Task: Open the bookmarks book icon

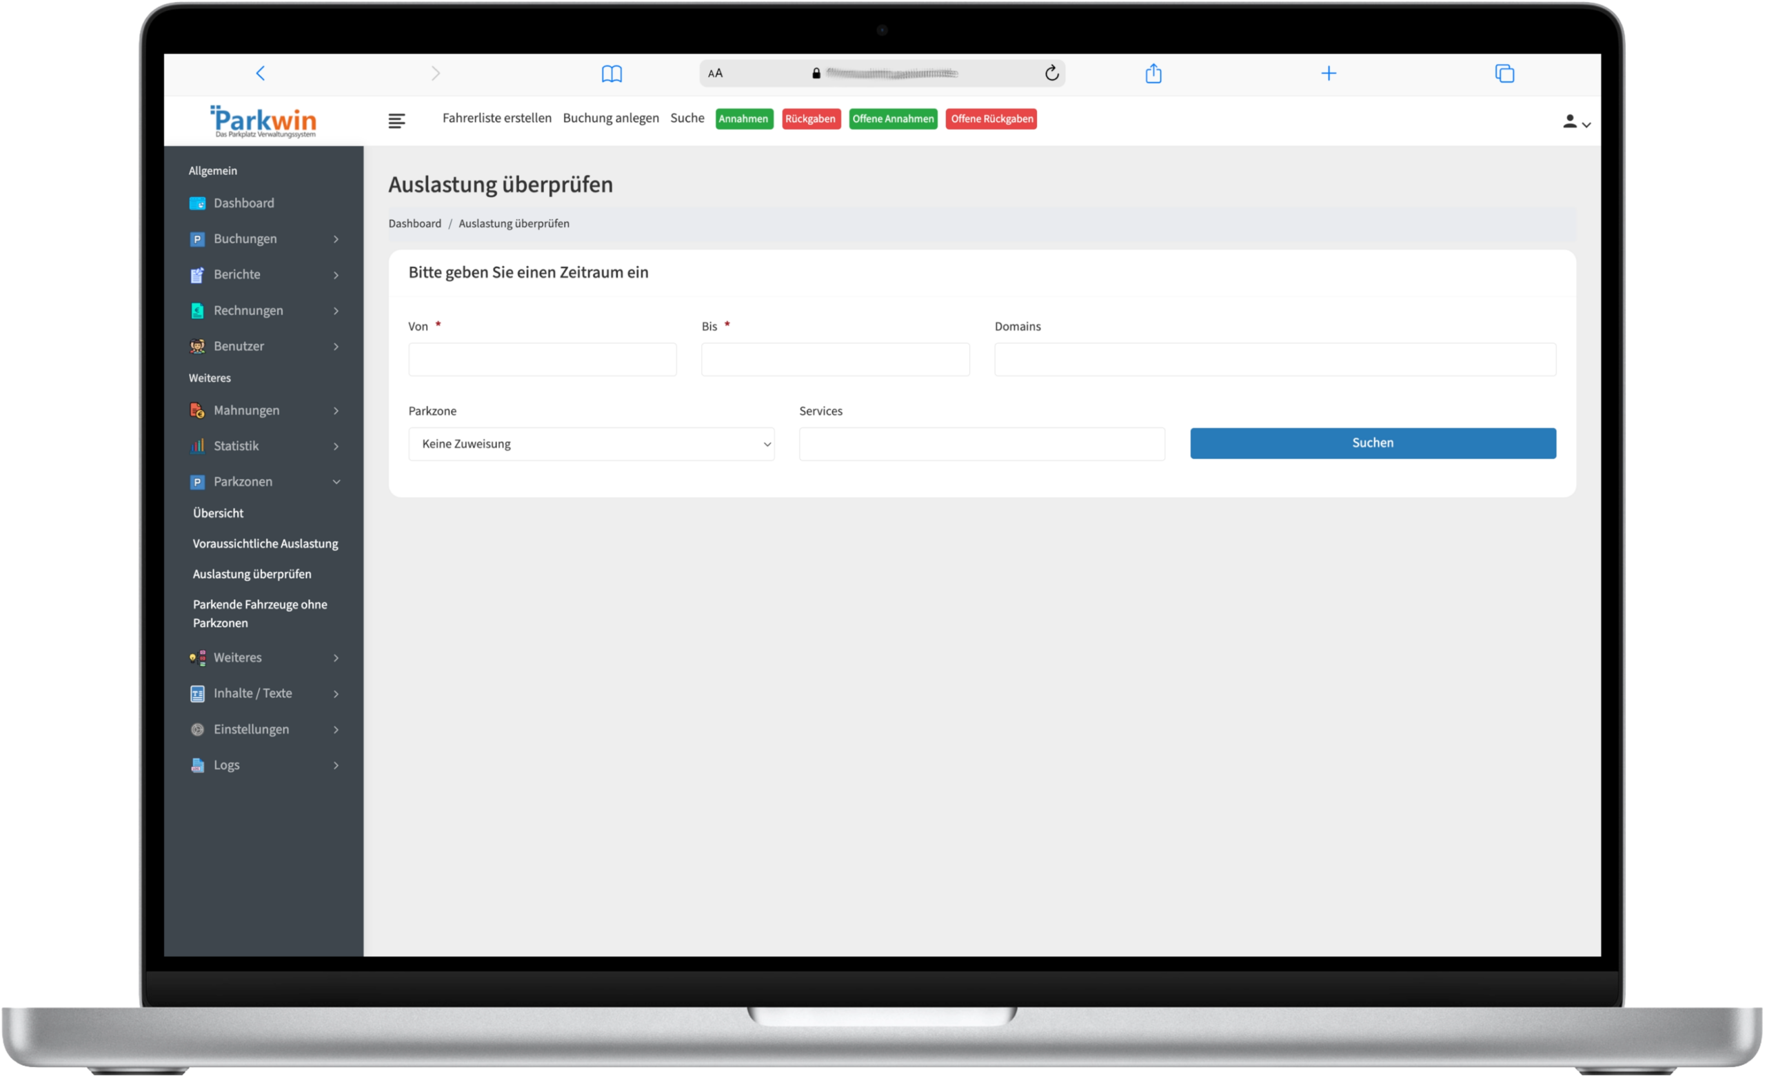Action: (611, 73)
